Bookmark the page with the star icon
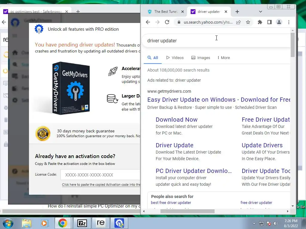The height and width of the screenshot is (229, 306). click(x=248, y=22)
